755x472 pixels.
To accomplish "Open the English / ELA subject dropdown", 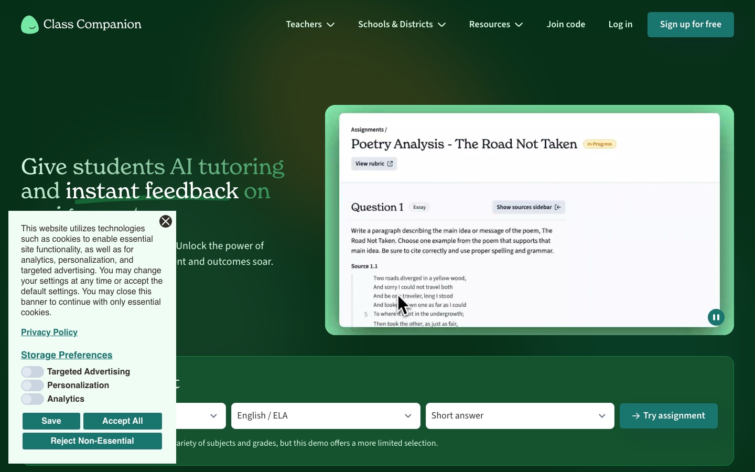I will 326,416.
